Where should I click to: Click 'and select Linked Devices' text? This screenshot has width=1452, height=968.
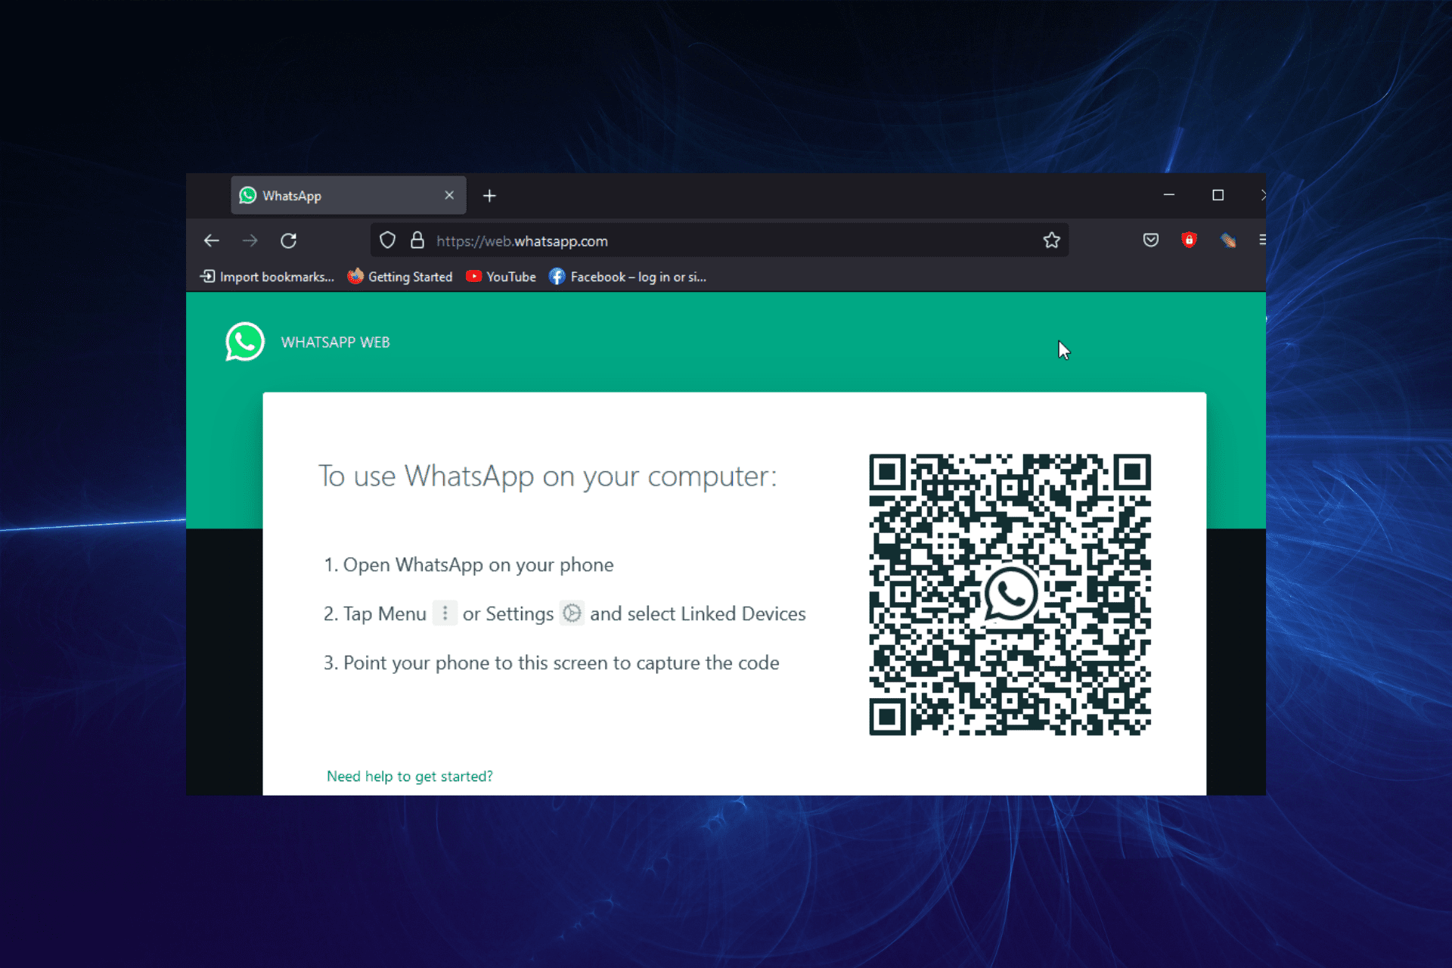click(x=698, y=613)
